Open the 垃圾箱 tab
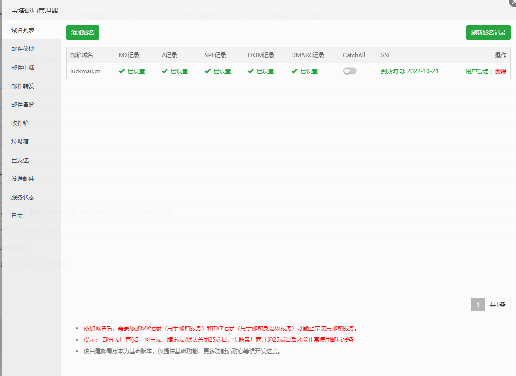 [x=31, y=141]
